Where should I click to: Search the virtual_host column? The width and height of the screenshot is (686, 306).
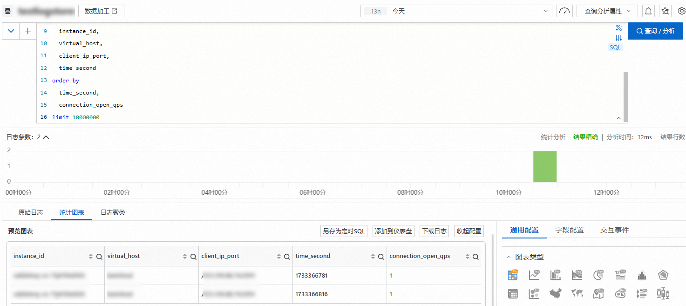193,257
